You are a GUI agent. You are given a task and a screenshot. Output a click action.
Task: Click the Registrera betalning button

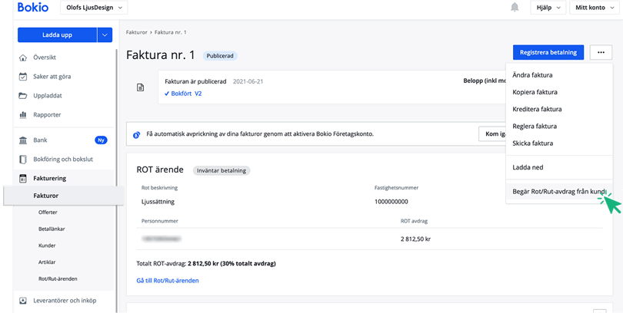click(548, 52)
